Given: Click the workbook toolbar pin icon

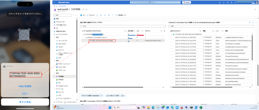Looking at the screenshot, I should click(x=105, y=15).
